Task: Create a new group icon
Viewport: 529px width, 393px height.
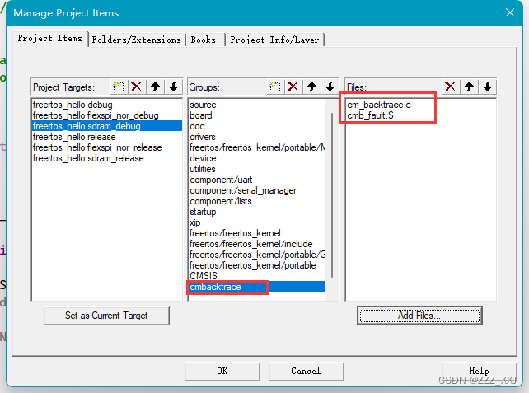Action: coord(274,87)
